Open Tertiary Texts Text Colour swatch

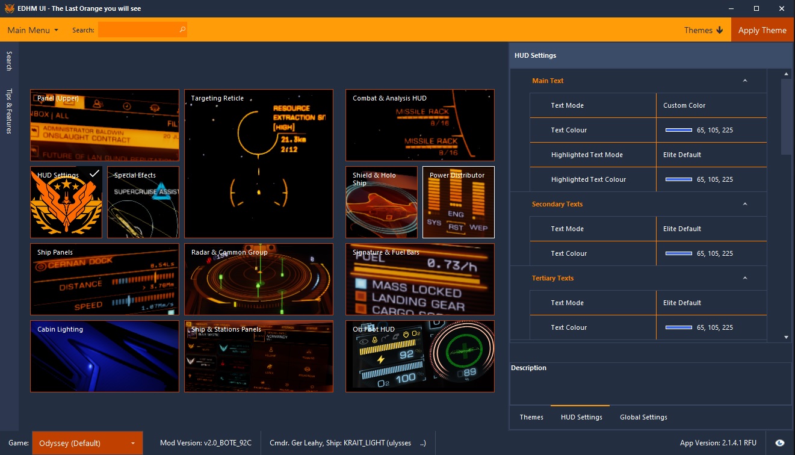678,327
